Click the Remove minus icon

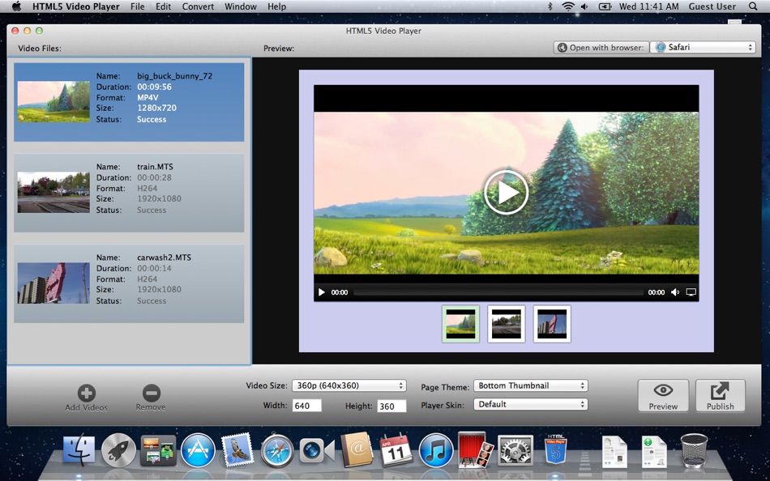[x=151, y=394]
